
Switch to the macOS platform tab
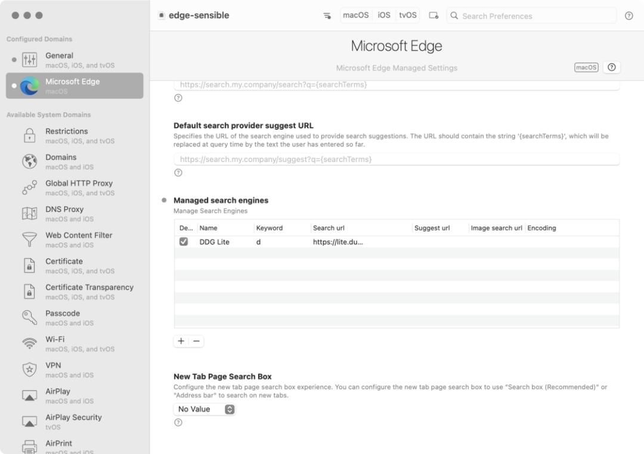coord(355,15)
